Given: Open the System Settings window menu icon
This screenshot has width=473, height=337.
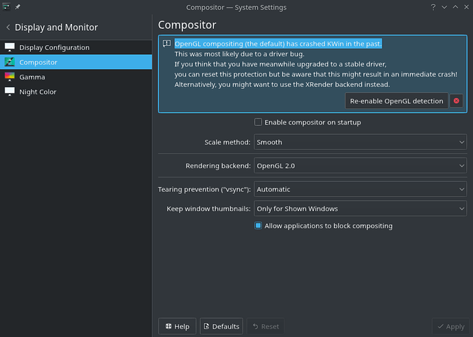Looking at the screenshot, I should [x=6, y=7].
